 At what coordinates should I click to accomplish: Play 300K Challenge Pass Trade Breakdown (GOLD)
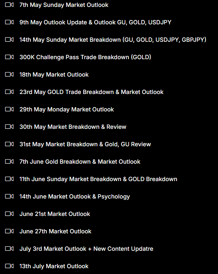[x=85, y=57]
